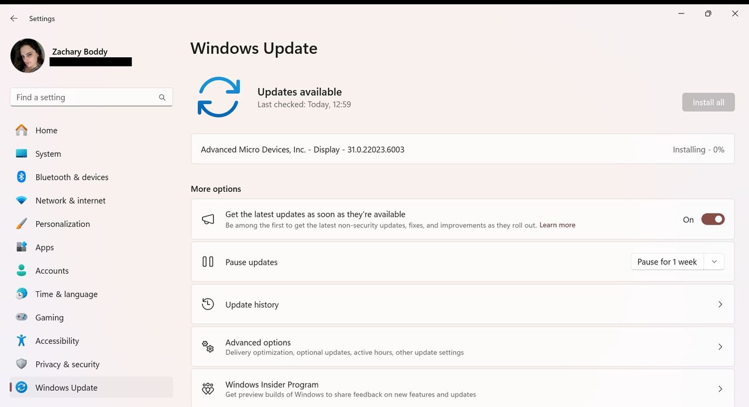Open the Bluetooth & devices icon
The width and height of the screenshot is (749, 407).
tap(22, 177)
